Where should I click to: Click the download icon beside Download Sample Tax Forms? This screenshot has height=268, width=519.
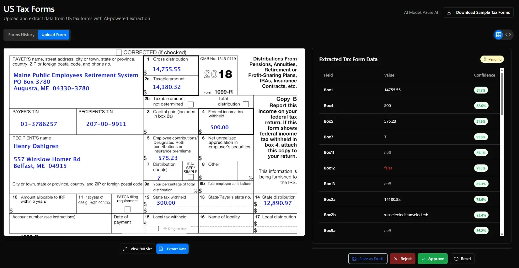point(449,13)
